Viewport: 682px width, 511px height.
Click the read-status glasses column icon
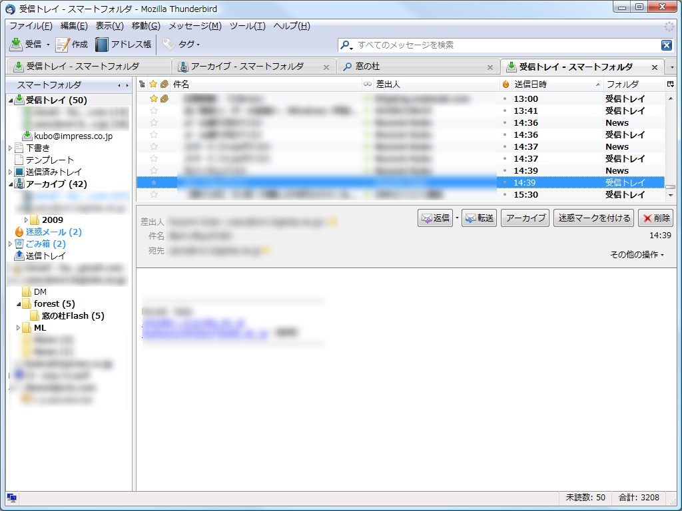pos(368,85)
